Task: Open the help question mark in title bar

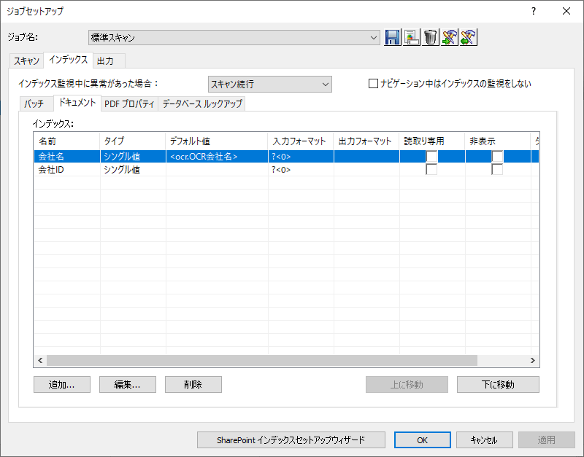Action: point(534,11)
